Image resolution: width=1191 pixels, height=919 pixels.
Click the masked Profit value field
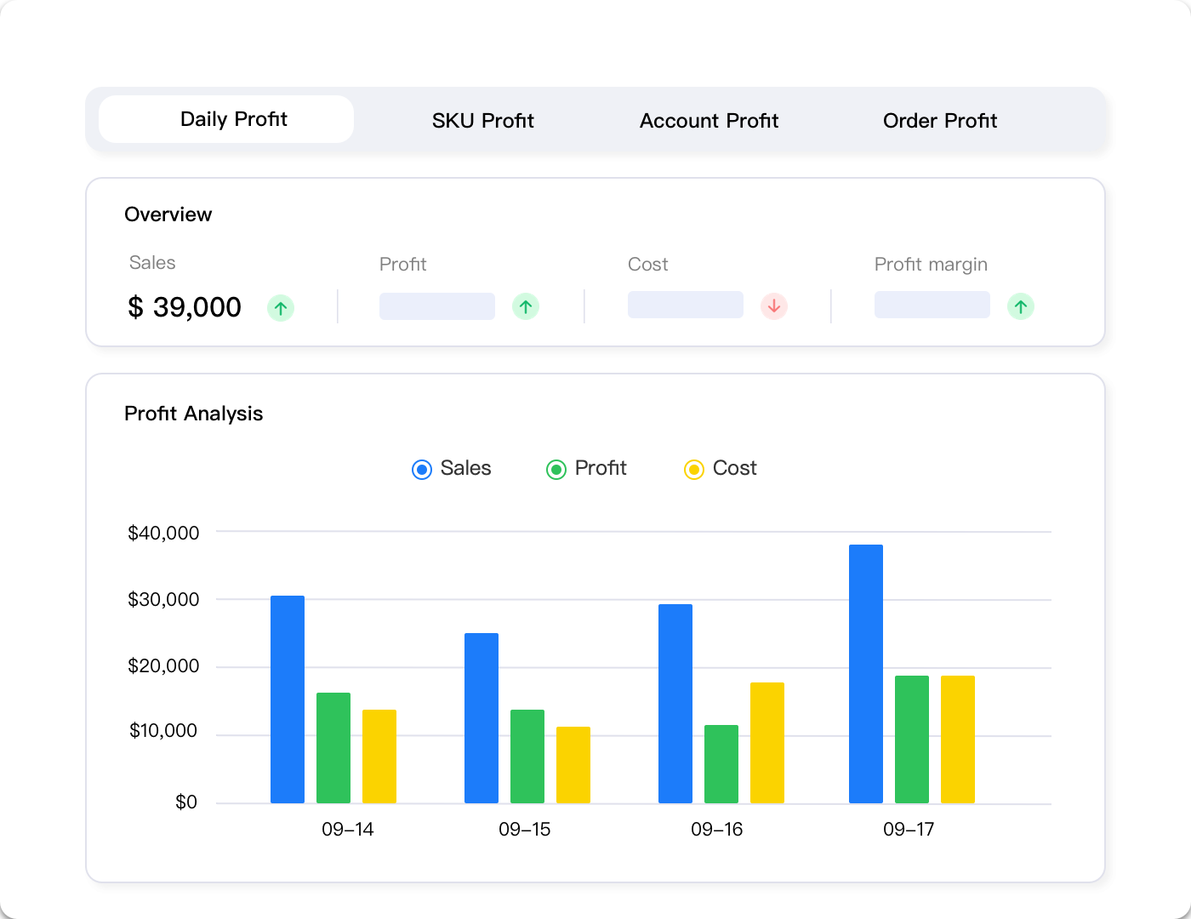tap(436, 306)
